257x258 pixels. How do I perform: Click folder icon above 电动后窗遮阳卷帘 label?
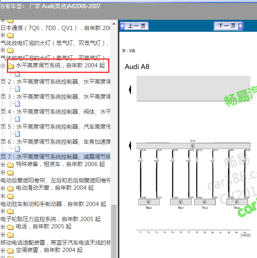click(10, 173)
